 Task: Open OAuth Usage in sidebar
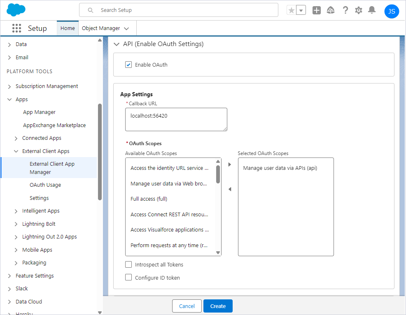point(45,185)
